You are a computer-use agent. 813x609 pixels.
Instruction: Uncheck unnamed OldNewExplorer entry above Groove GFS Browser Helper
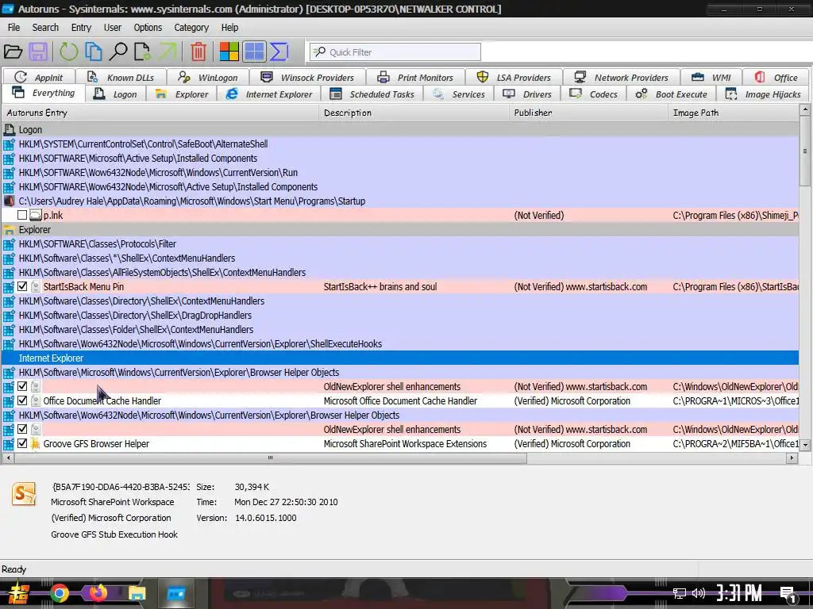click(22, 429)
